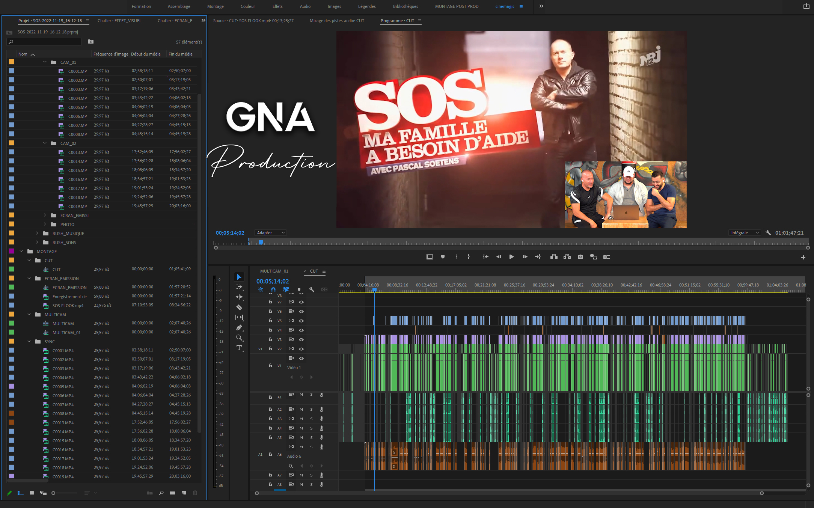Mute audio track A2
Image resolution: width=814 pixels, height=508 pixels.
tap(301, 409)
